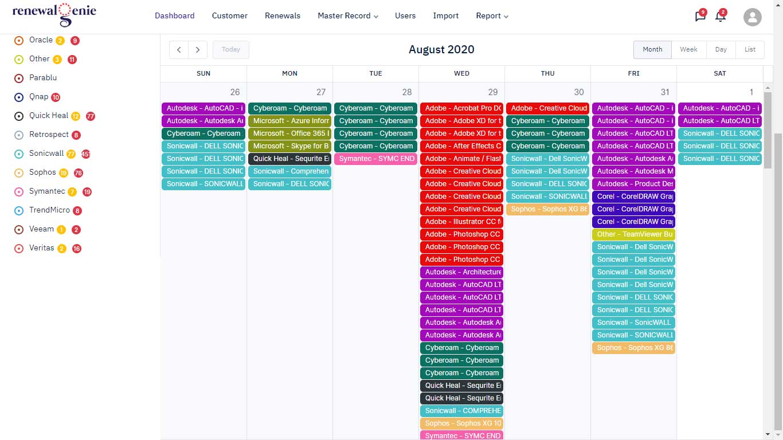Open the Renewals nav item
Screen dimensions: 783x440
(x=283, y=16)
